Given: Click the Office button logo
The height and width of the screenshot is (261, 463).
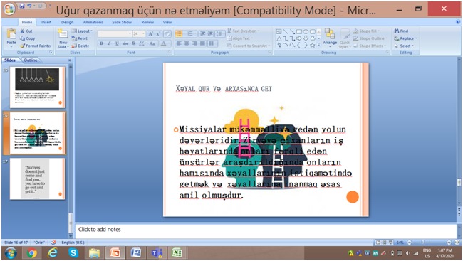Looking at the screenshot, I should pos(9,9).
